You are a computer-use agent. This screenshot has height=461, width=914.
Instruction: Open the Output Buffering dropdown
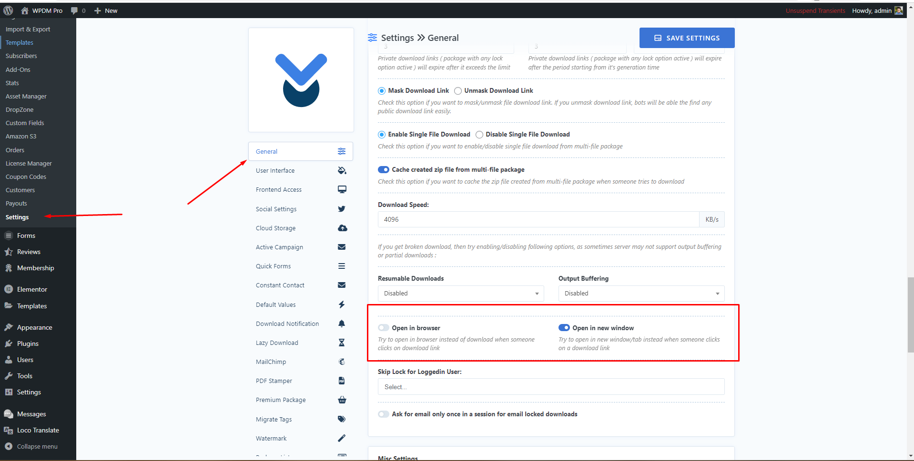641,294
